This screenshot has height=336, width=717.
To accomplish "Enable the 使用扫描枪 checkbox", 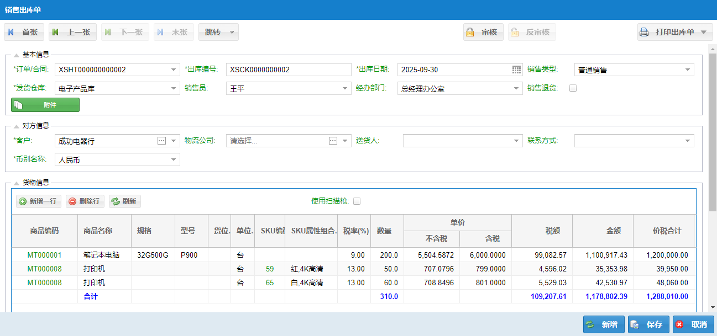I will tap(357, 201).
